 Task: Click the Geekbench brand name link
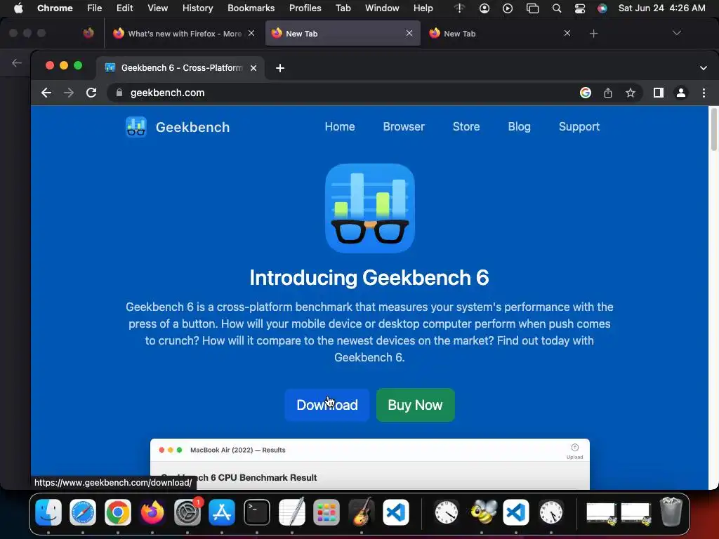click(192, 128)
